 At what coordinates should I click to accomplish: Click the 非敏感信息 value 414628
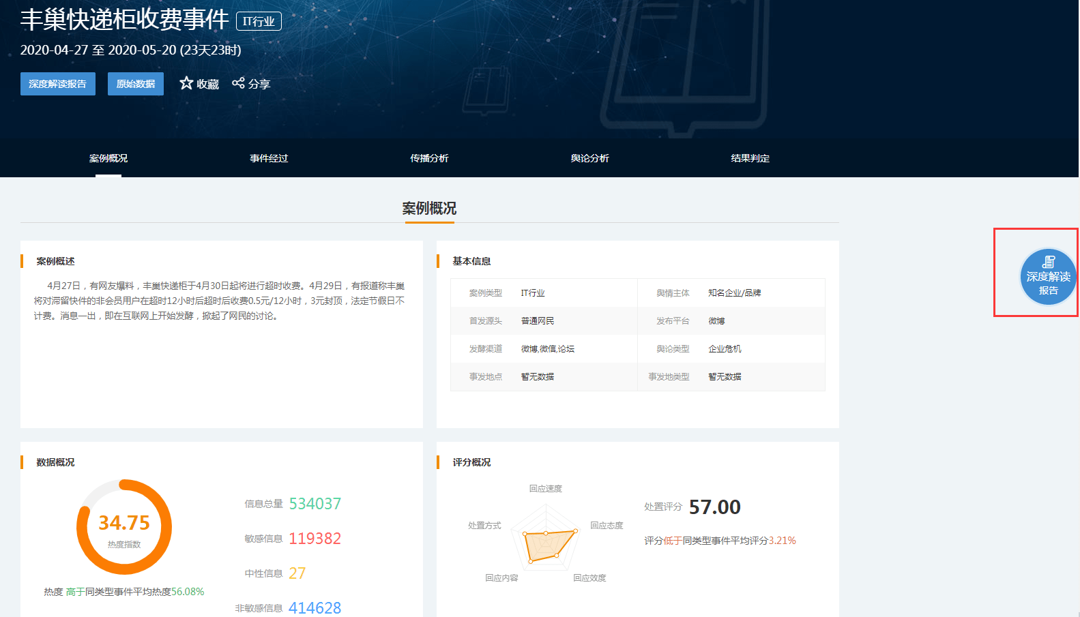pos(315,608)
